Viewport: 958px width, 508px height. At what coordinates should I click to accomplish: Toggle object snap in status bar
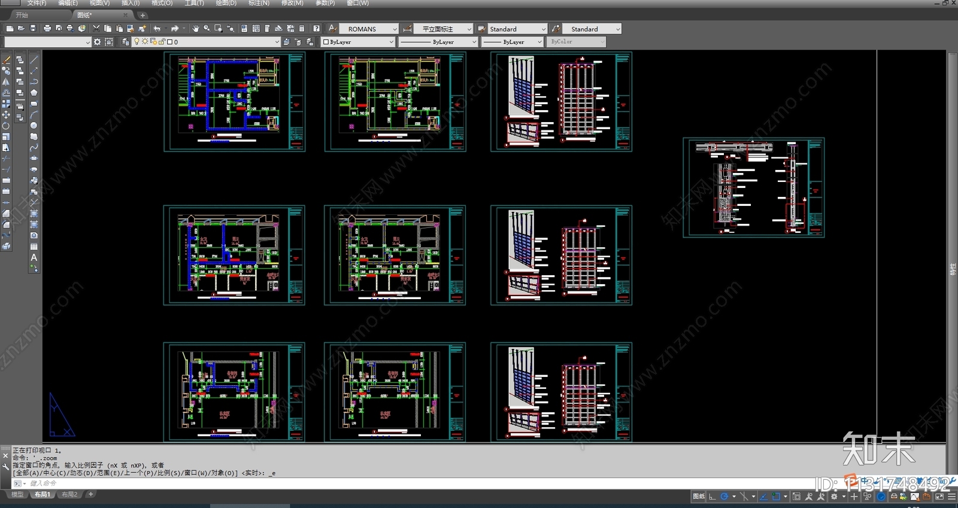click(x=776, y=497)
